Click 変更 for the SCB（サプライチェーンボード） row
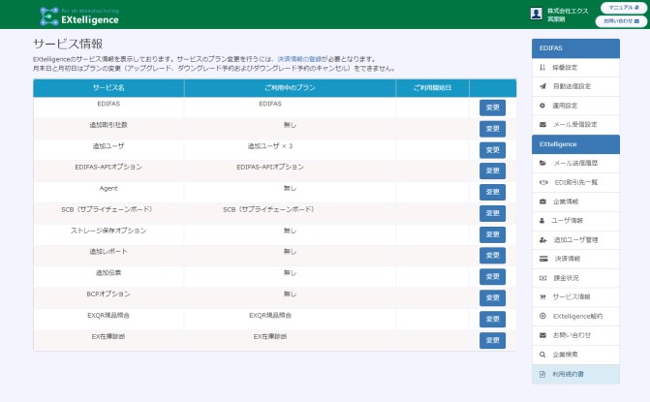650x402 pixels. pos(492,213)
